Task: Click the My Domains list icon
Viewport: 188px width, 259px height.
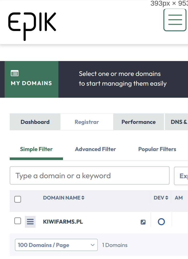Action: pyautogui.click(x=15, y=73)
